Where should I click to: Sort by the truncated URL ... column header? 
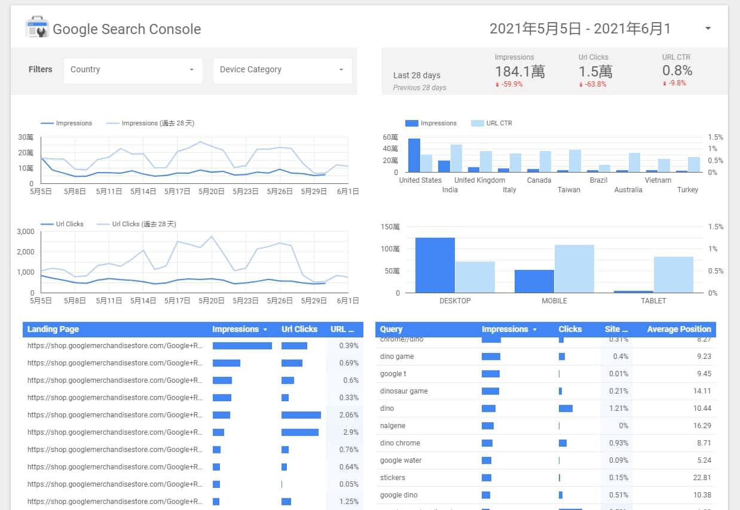(x=343, y=330)
